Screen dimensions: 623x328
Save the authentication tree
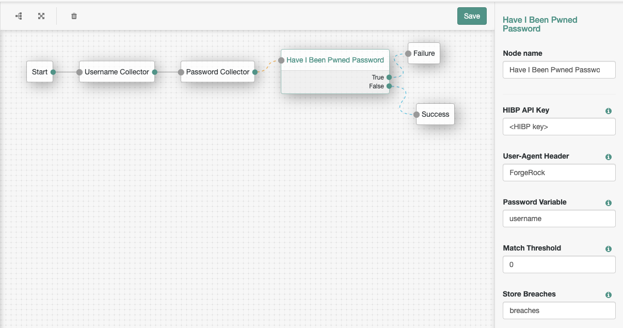point(472,16)
